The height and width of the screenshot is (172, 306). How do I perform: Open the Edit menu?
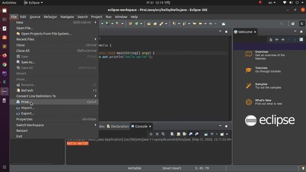[23, 17]
